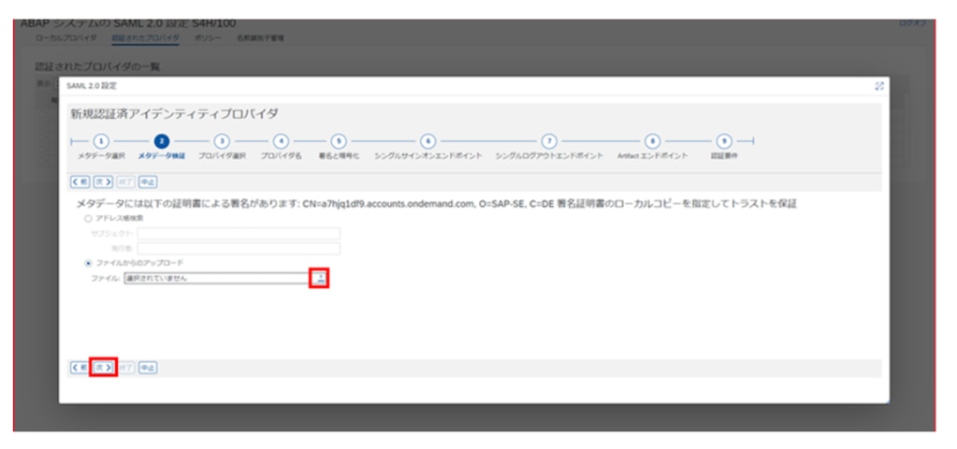This screenshot has height=449, width=957.
Task: Jump to step 9 認証要件
Action: pos(723,140)
